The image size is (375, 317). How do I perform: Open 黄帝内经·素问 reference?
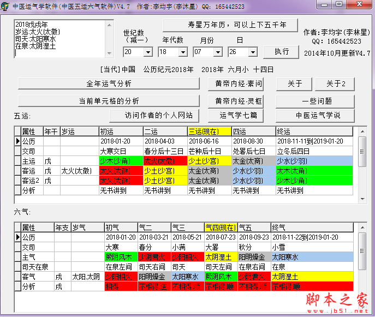(x=238, y=84)
